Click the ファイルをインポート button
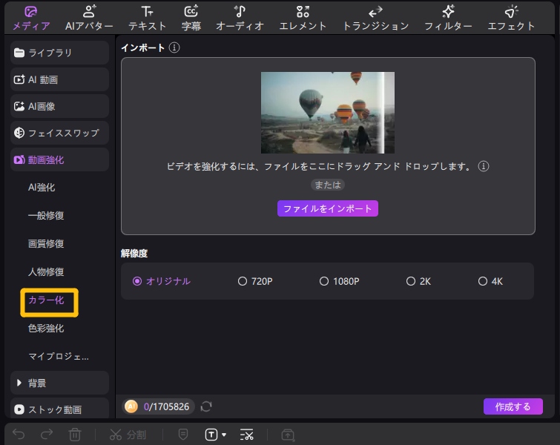 328,208
